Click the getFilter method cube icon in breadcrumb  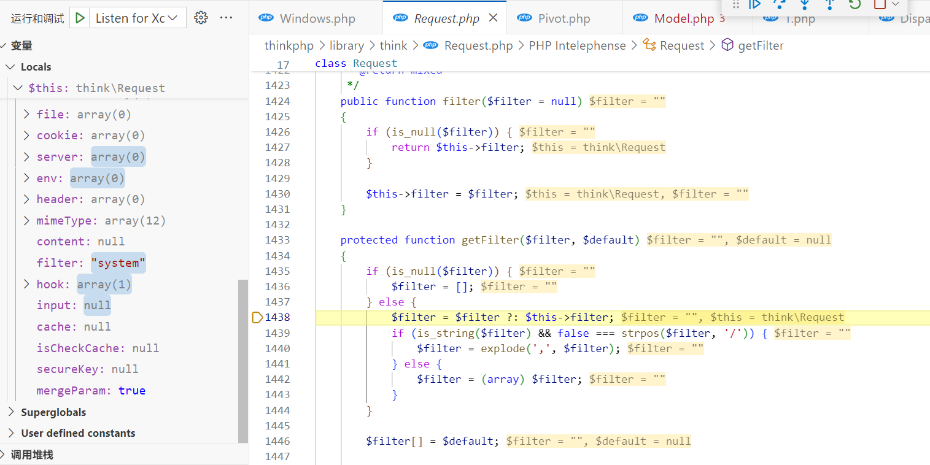(x=727, y=45)
